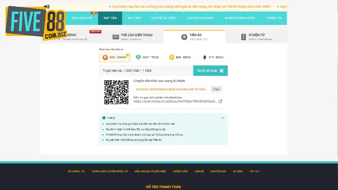Image resolution: width=338 pixels, height=190 pixels.
Task: Open Chính Sách Quyền Riêng Tư link
Action: click(x=110, y=171)
